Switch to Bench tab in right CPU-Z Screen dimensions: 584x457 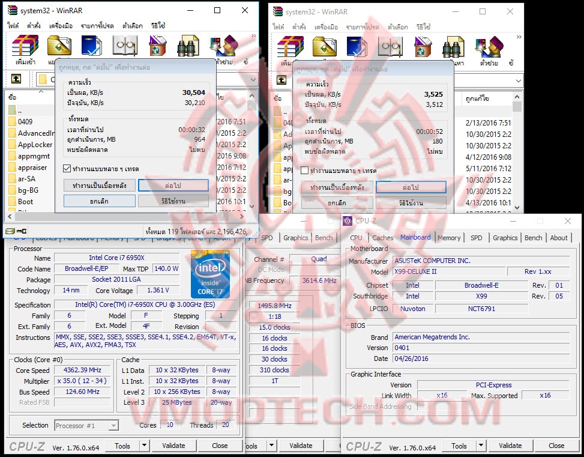[534, 237]
